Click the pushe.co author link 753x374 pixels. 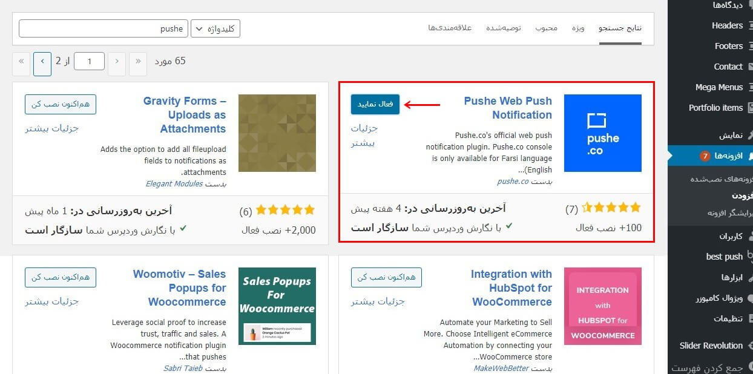[x=513, y=181]
